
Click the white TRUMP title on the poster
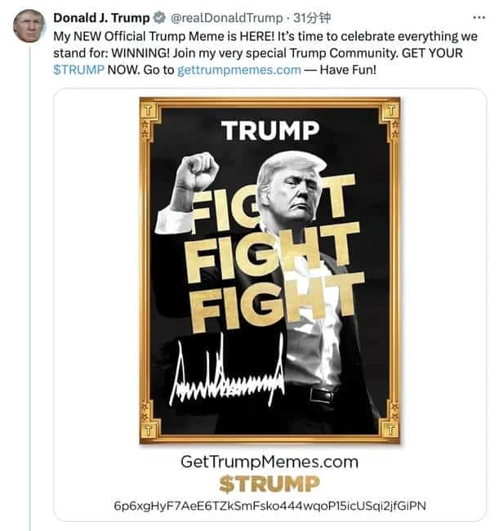270,131
